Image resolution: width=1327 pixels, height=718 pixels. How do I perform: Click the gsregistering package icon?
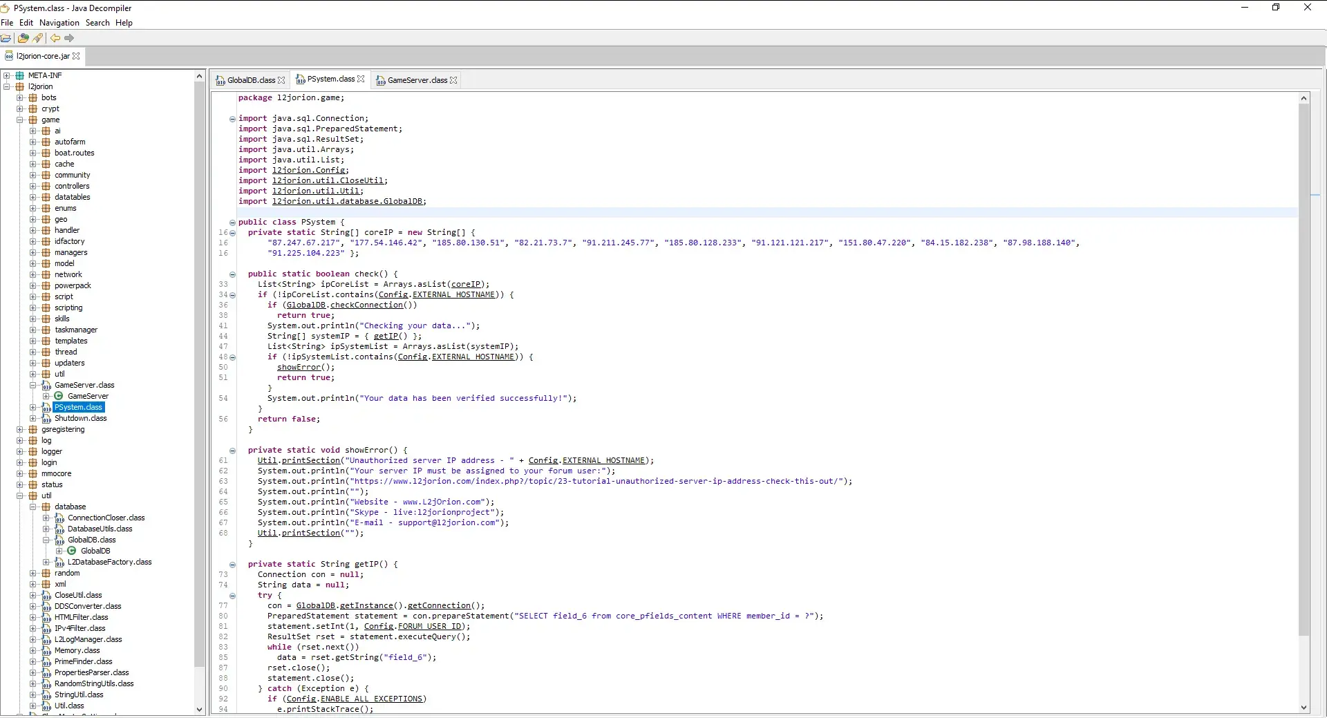(33, 429)
